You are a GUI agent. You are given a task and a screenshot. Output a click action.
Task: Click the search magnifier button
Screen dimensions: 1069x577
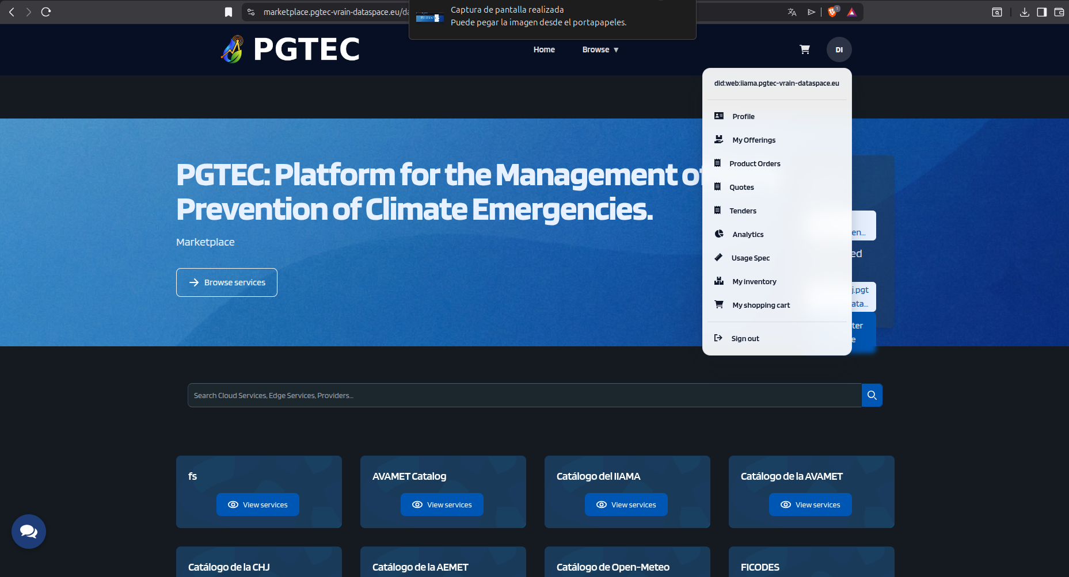(872, 395)
